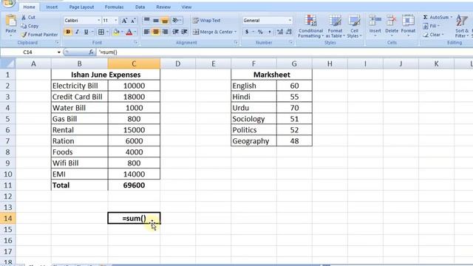Apply Percent Style format
This screenshot has height=266, width=473.
click(260, 32)
